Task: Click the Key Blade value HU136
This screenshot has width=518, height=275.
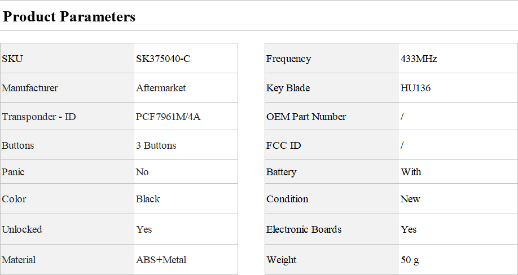Action: [415, 88]
